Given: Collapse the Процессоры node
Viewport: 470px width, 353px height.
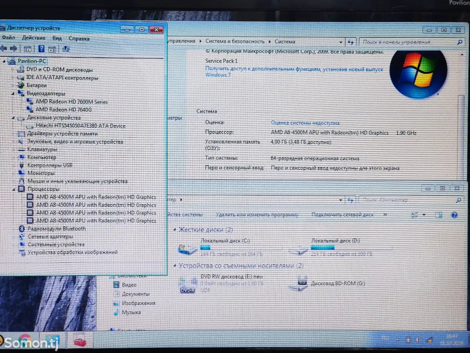Looking at the screenshot, I should [14, 189].
